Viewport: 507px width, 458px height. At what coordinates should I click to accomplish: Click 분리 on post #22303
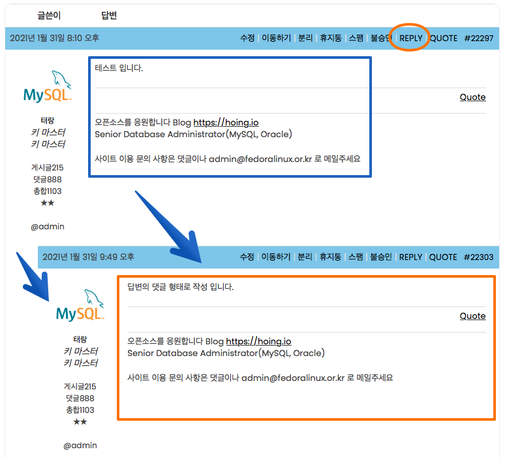[x=305, y=257]
